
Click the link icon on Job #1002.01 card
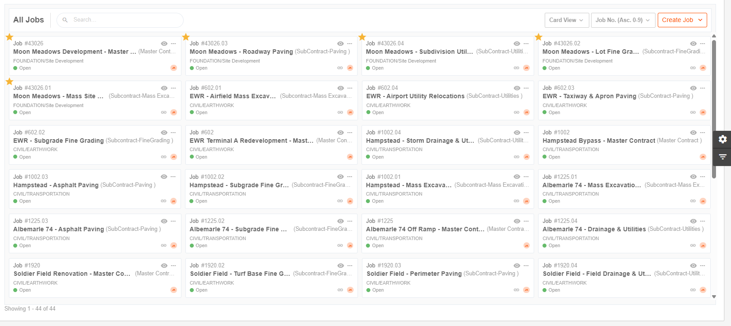point(516,201)
